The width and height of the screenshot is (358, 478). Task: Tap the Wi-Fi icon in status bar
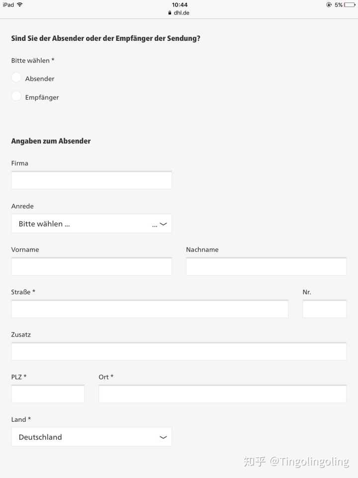(x=19, y=4)
